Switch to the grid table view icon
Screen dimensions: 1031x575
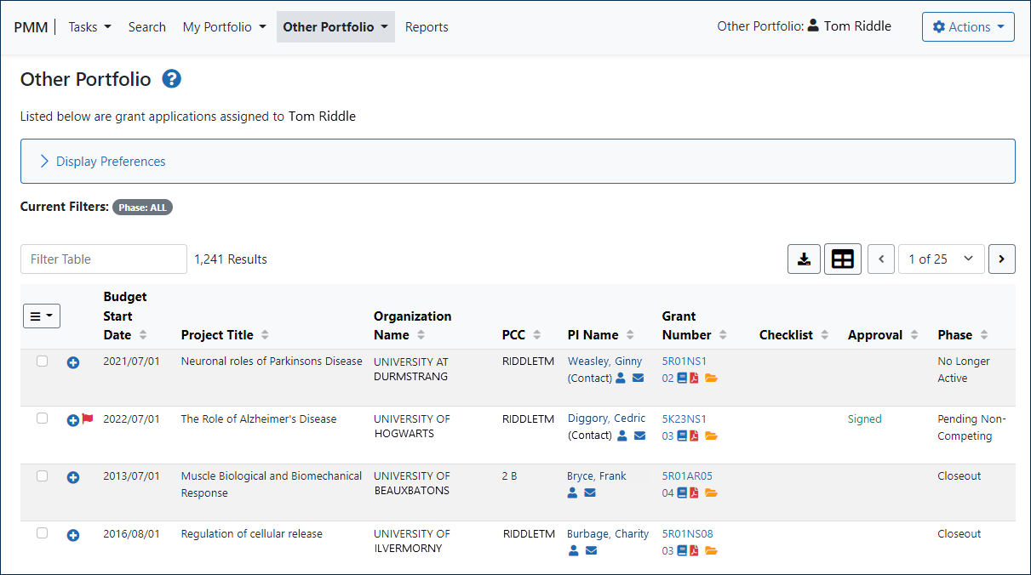point(843,259)
